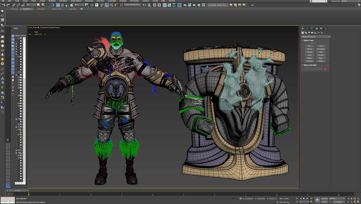Open the Selected key mode dropdown
The height and width of the screenshot is (204, 361).
[x=337, y=198]
